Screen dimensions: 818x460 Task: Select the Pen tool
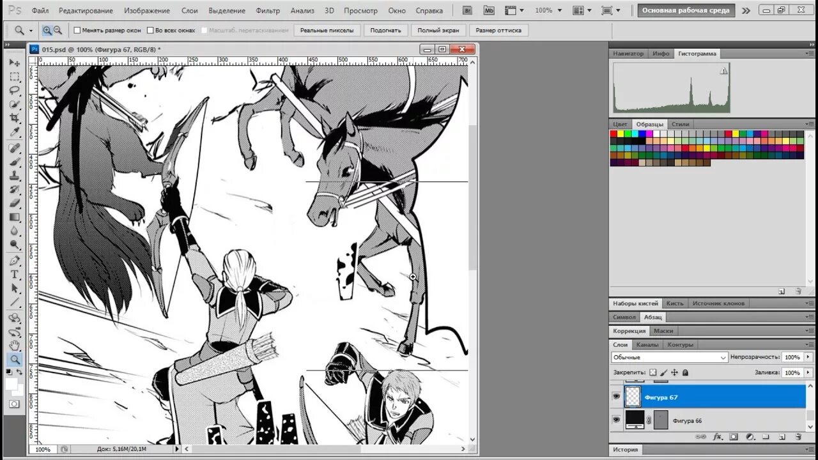click(15, 261)
